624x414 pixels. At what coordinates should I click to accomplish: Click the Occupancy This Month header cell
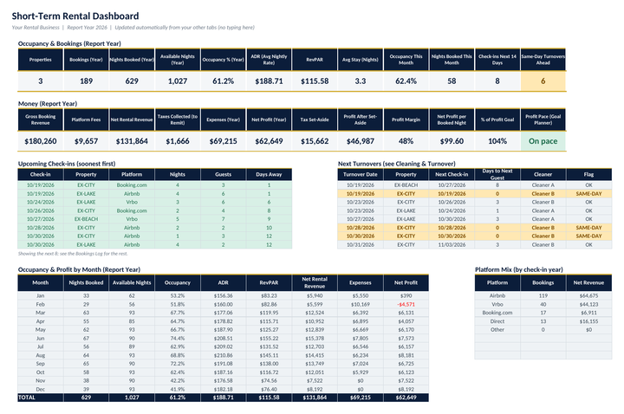[406, 60]
